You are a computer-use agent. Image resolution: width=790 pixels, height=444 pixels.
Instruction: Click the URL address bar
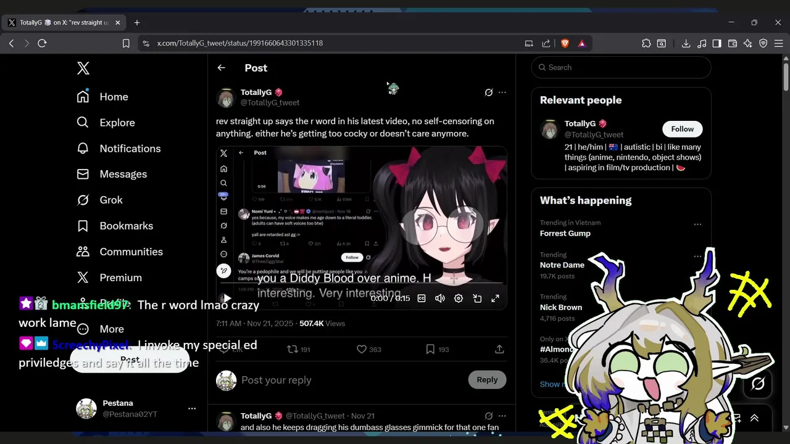pos(333,43)
